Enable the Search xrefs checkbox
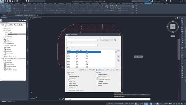 click(69, 81)
